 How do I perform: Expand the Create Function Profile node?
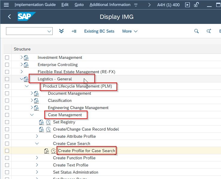tap(37, 157)
